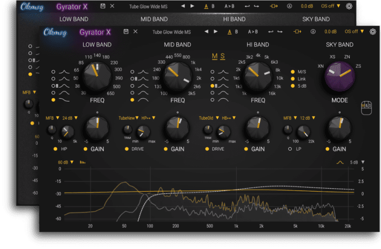Open the TubeNew dropdown
Viewport: 381px width, 249px height.
pos(128,118)
